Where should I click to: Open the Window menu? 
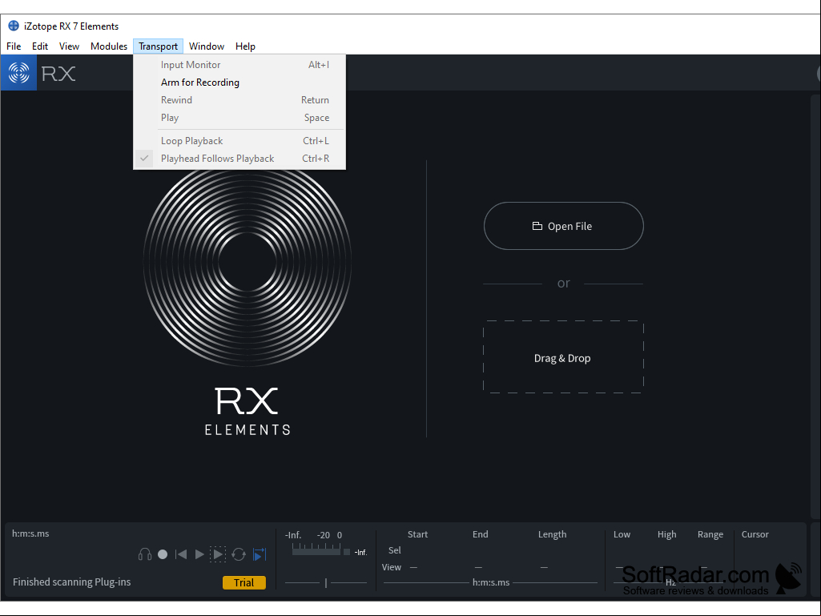click(207, 46)
